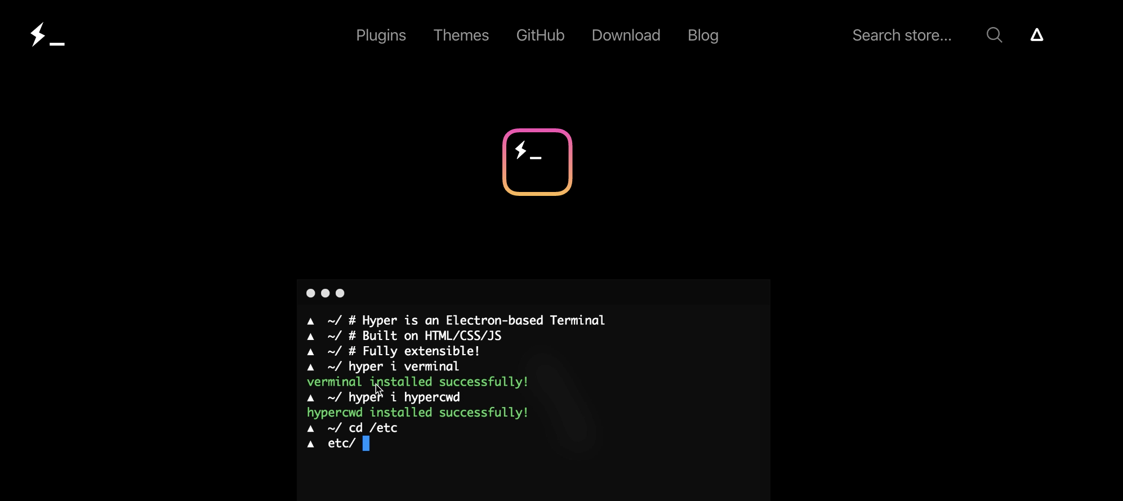The width and height of the screenshot is (1123, 501).
Task: Click the command 'hyper i verminal'
Action: (x=404, y=366)
